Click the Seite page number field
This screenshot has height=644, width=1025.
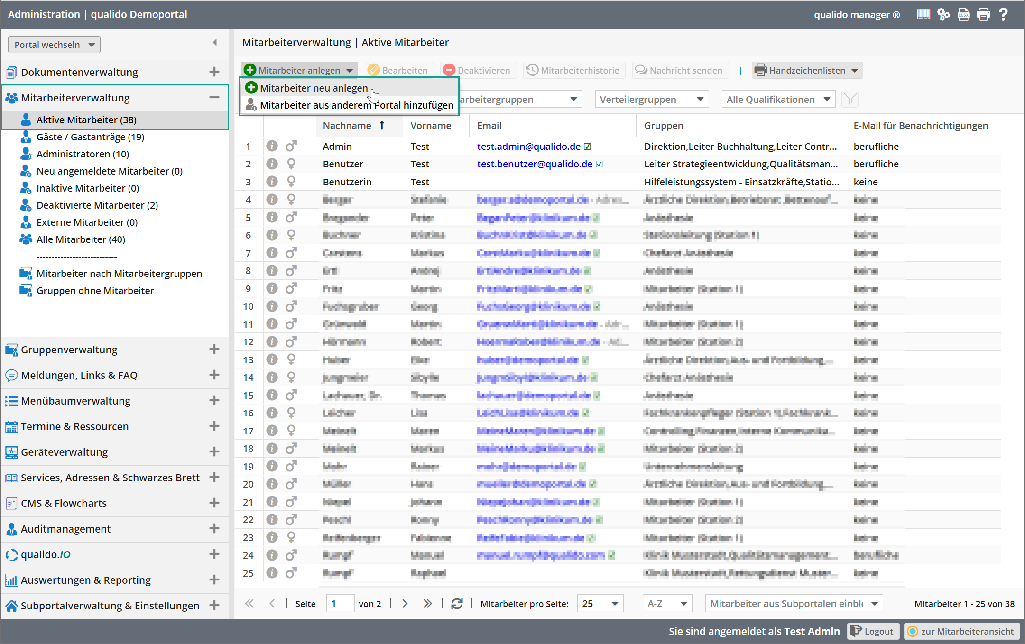click(x=340, y=604)
